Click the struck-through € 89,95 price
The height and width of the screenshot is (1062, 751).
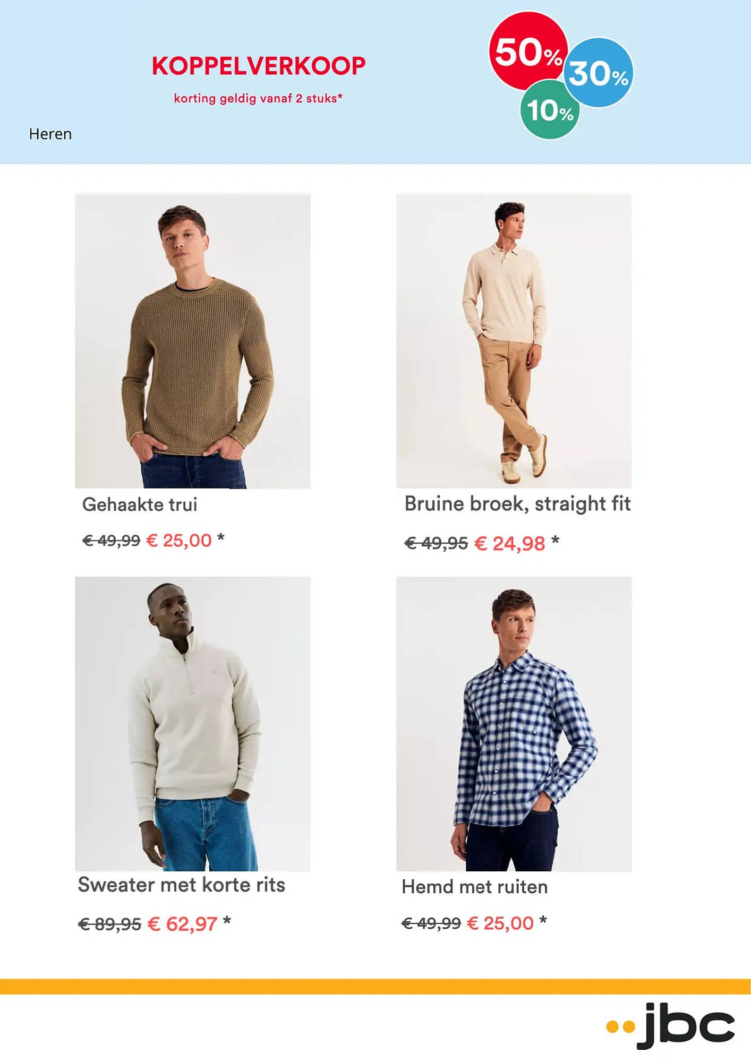(109, 924)
